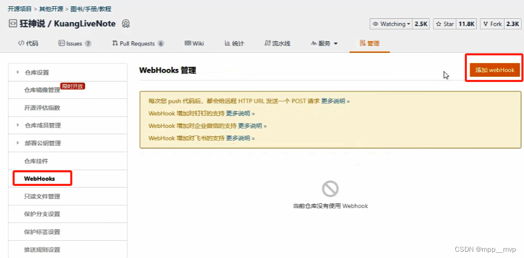
Task: Click the 狂神说 owner name link
Action: point(34,24)
